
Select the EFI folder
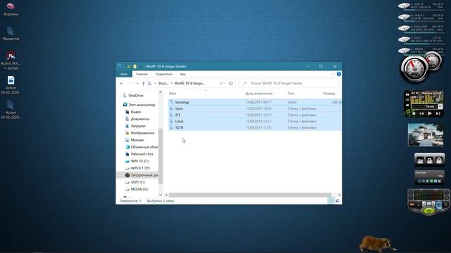255,115
